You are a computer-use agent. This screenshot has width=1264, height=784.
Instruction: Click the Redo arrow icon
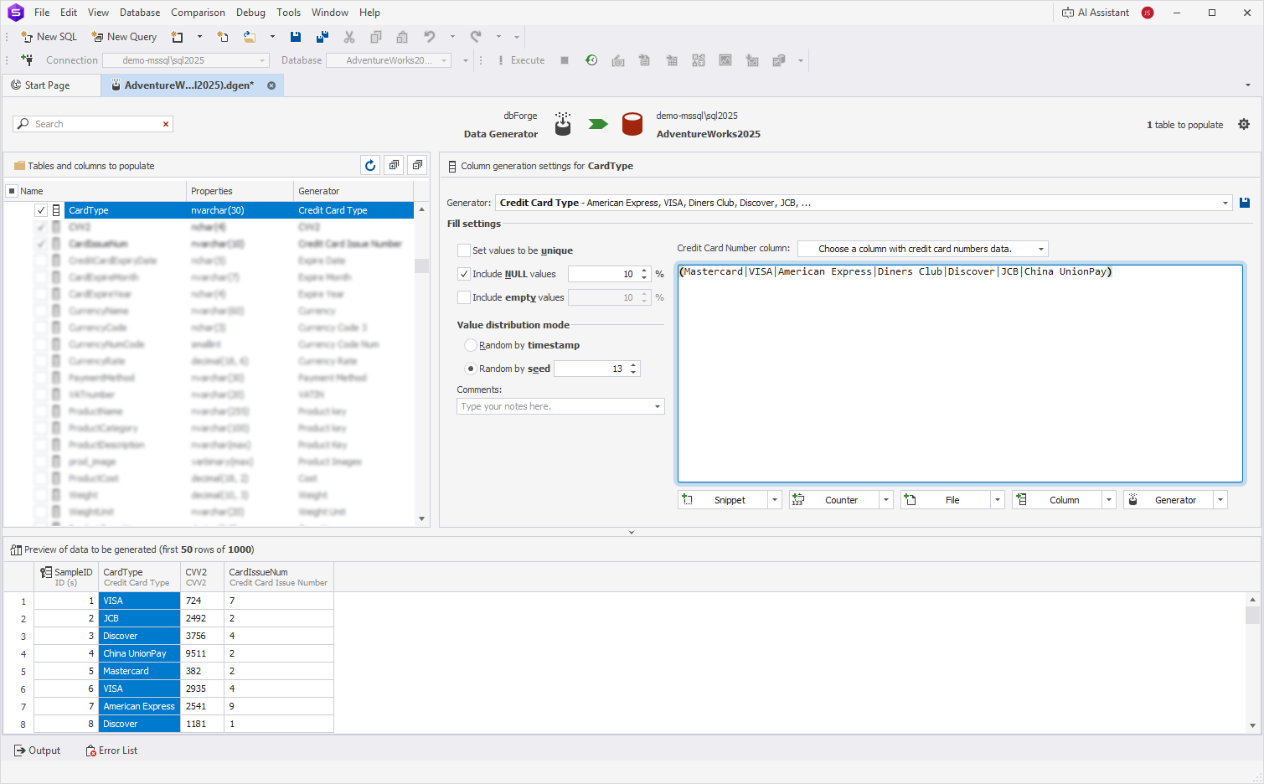476,37
